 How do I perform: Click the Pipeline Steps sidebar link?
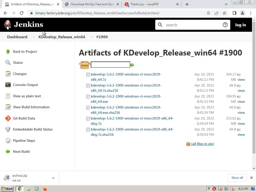pos(24,140)
